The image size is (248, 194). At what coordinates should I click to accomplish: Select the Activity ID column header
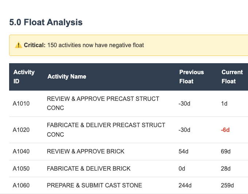click(x=24, y=77)
